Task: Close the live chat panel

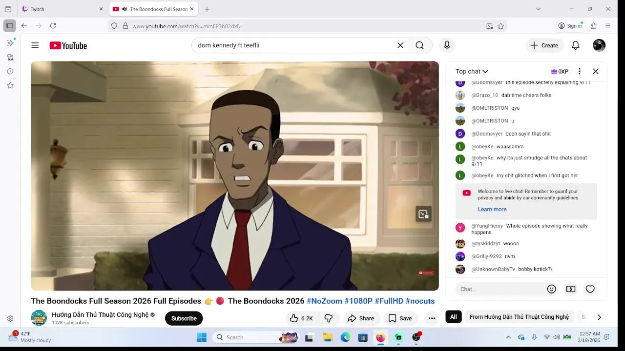Action: (596, 71)
